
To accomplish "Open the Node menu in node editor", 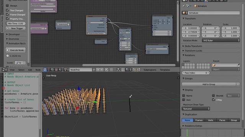I will 38,70.
